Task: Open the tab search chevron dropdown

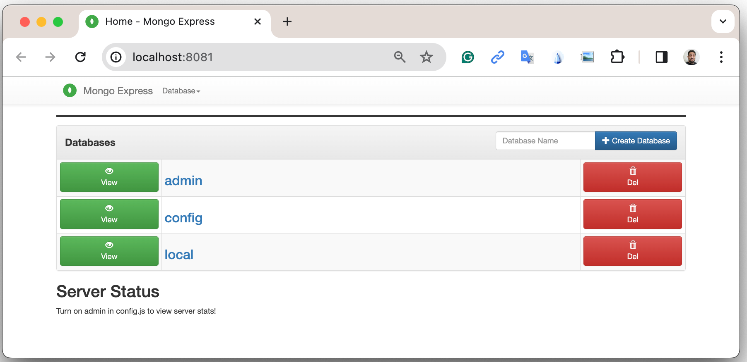Action: (723, 21)
